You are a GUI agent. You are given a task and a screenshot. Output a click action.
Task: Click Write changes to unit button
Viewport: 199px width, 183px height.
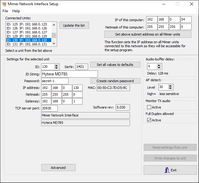tap(170, 158)
